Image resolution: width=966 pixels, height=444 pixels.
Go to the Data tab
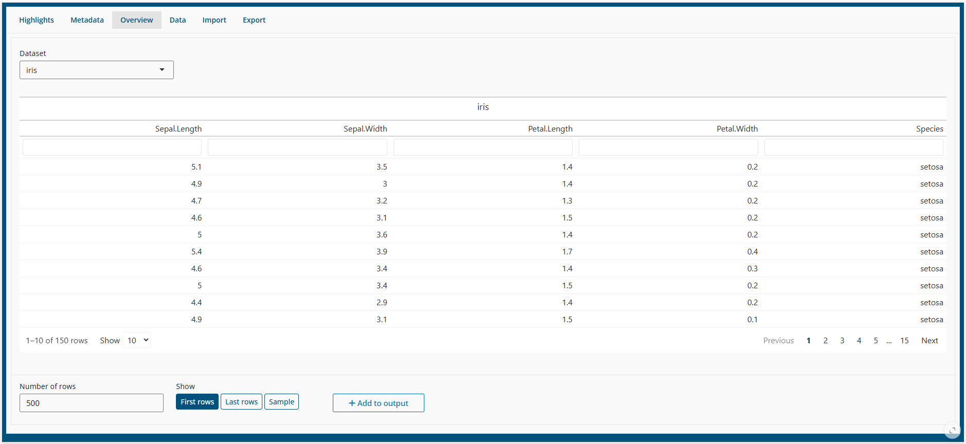coord(177,20)
